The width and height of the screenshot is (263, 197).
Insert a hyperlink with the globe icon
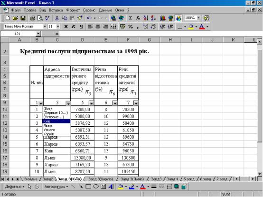(x=113, y=18)
